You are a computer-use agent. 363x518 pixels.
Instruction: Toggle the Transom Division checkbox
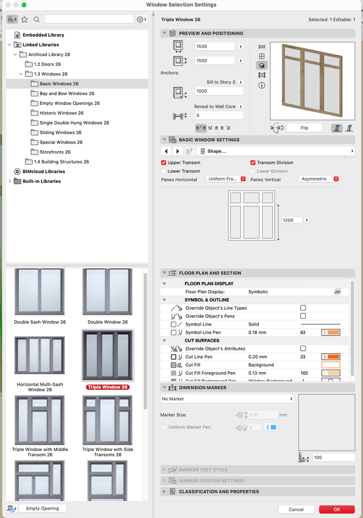click(253, 162)
